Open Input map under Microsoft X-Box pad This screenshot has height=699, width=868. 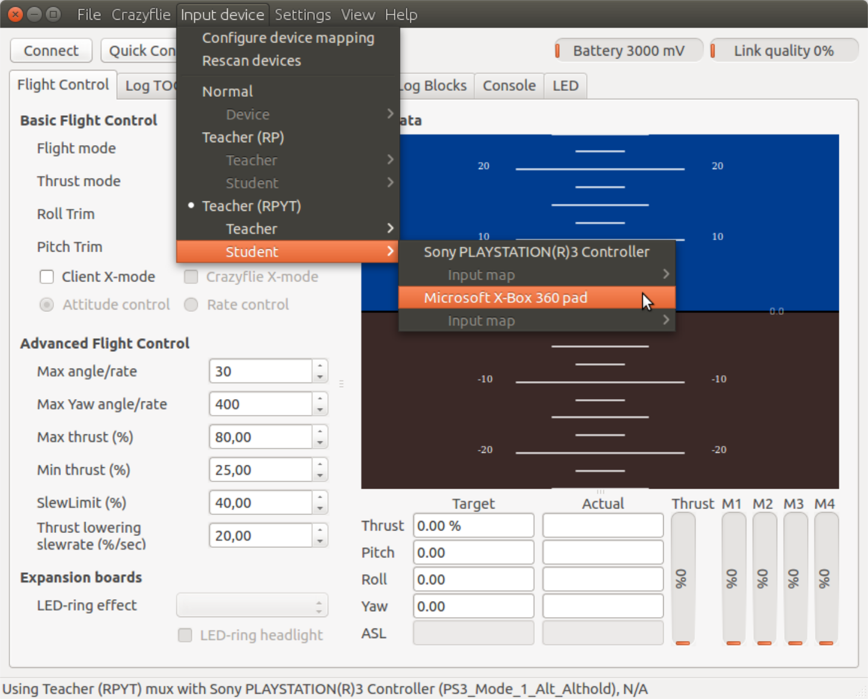(x=537, y=321)
